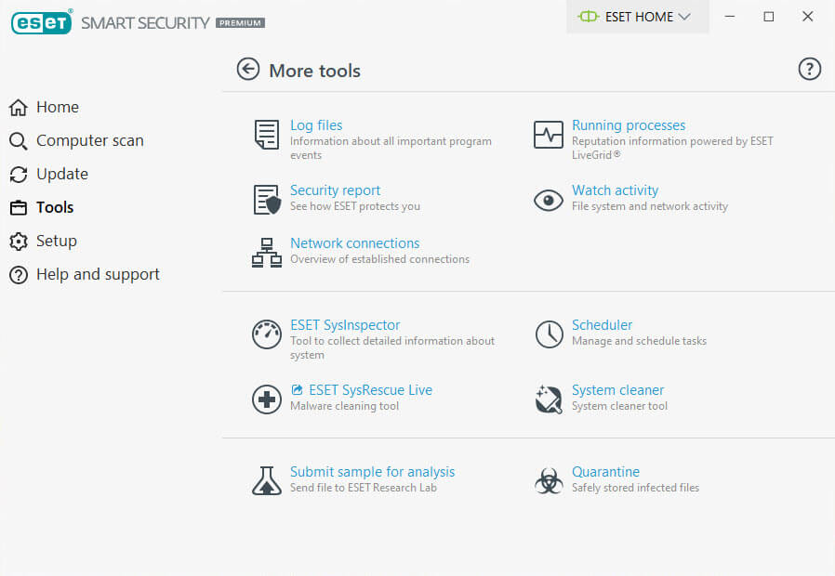Image resolution: width=835 pixels, height=576 pixels.
Task: Click text 'Send file to ESET Research Lab'
Action: [x=364, y=488]
